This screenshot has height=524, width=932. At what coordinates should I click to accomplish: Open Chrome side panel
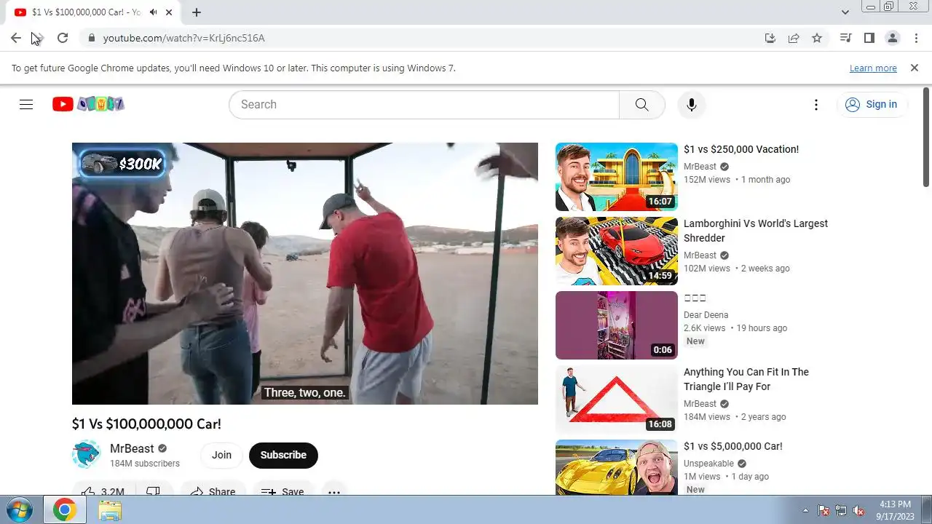[869, 38]
